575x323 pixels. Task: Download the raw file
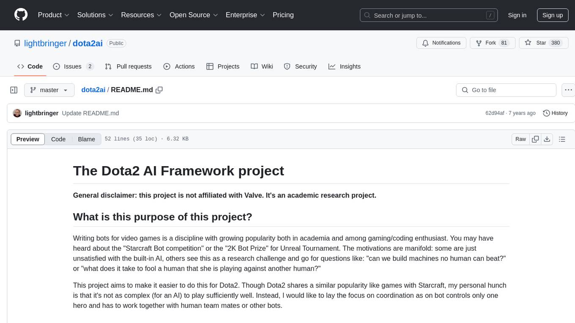[547, 139]
